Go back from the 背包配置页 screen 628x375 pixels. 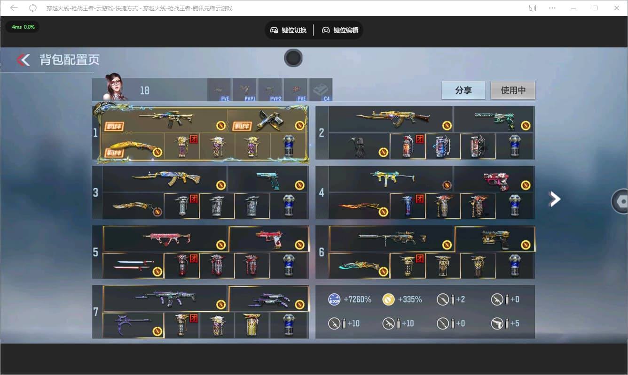[23, 60]
